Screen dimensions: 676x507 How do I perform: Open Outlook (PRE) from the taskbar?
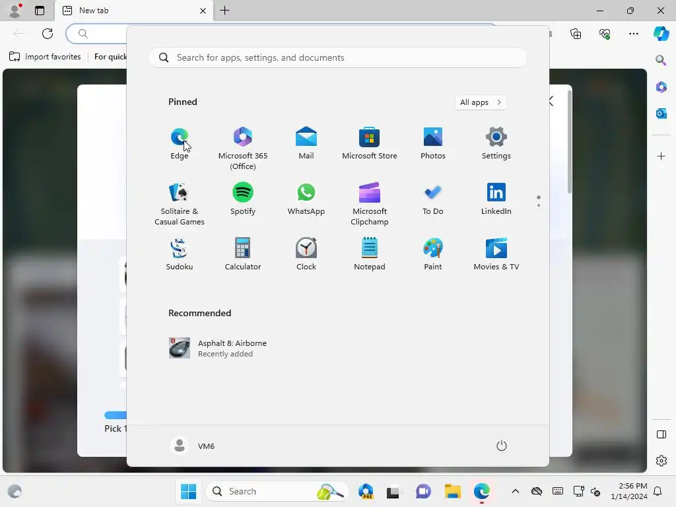point(366,491)
